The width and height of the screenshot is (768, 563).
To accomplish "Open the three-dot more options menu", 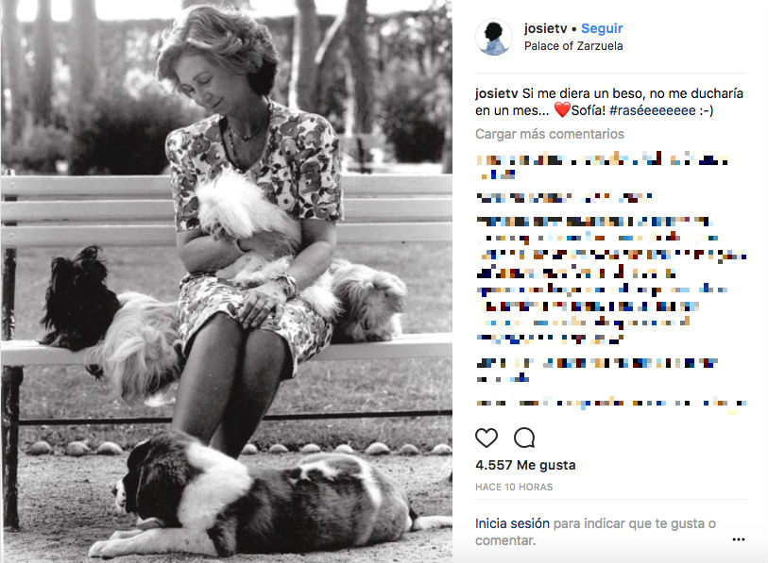I will (x=738, y=539).
